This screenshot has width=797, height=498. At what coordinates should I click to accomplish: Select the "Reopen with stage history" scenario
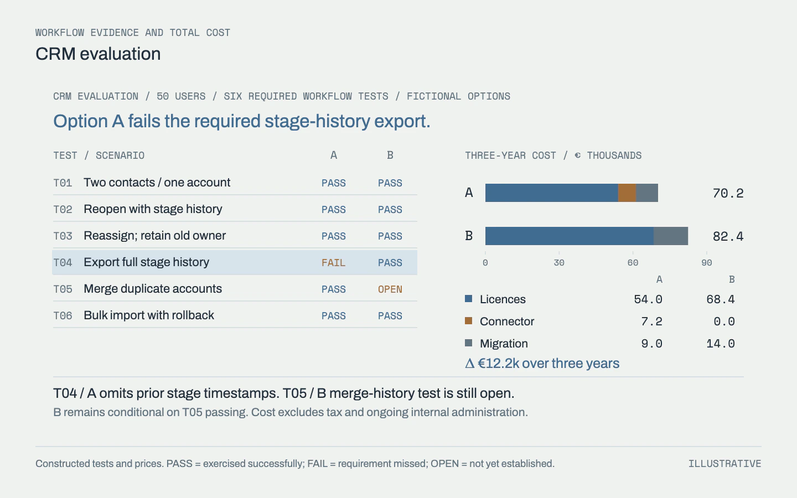coord(153,209)
